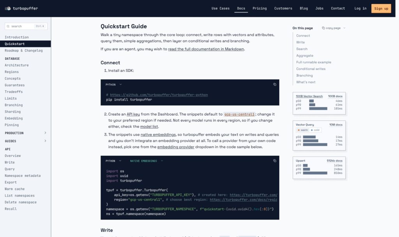399x237 pixels.
Task: Click the search magnifier icon
Action: [8, 26]
